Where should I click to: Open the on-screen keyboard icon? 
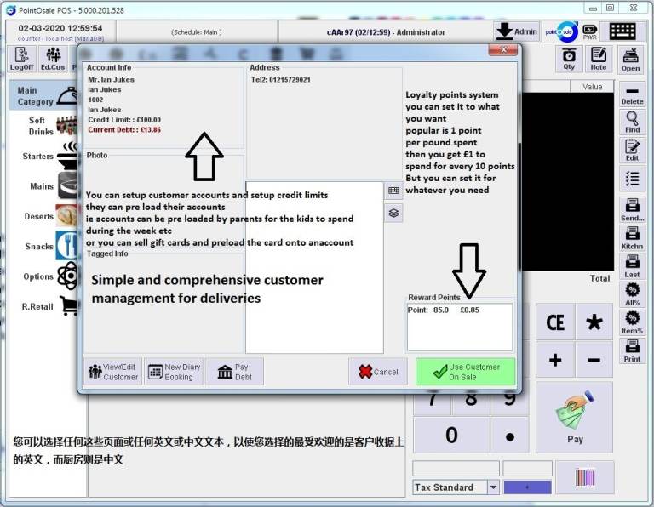click(622, 31)
